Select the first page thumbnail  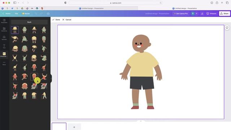(59, 126)
